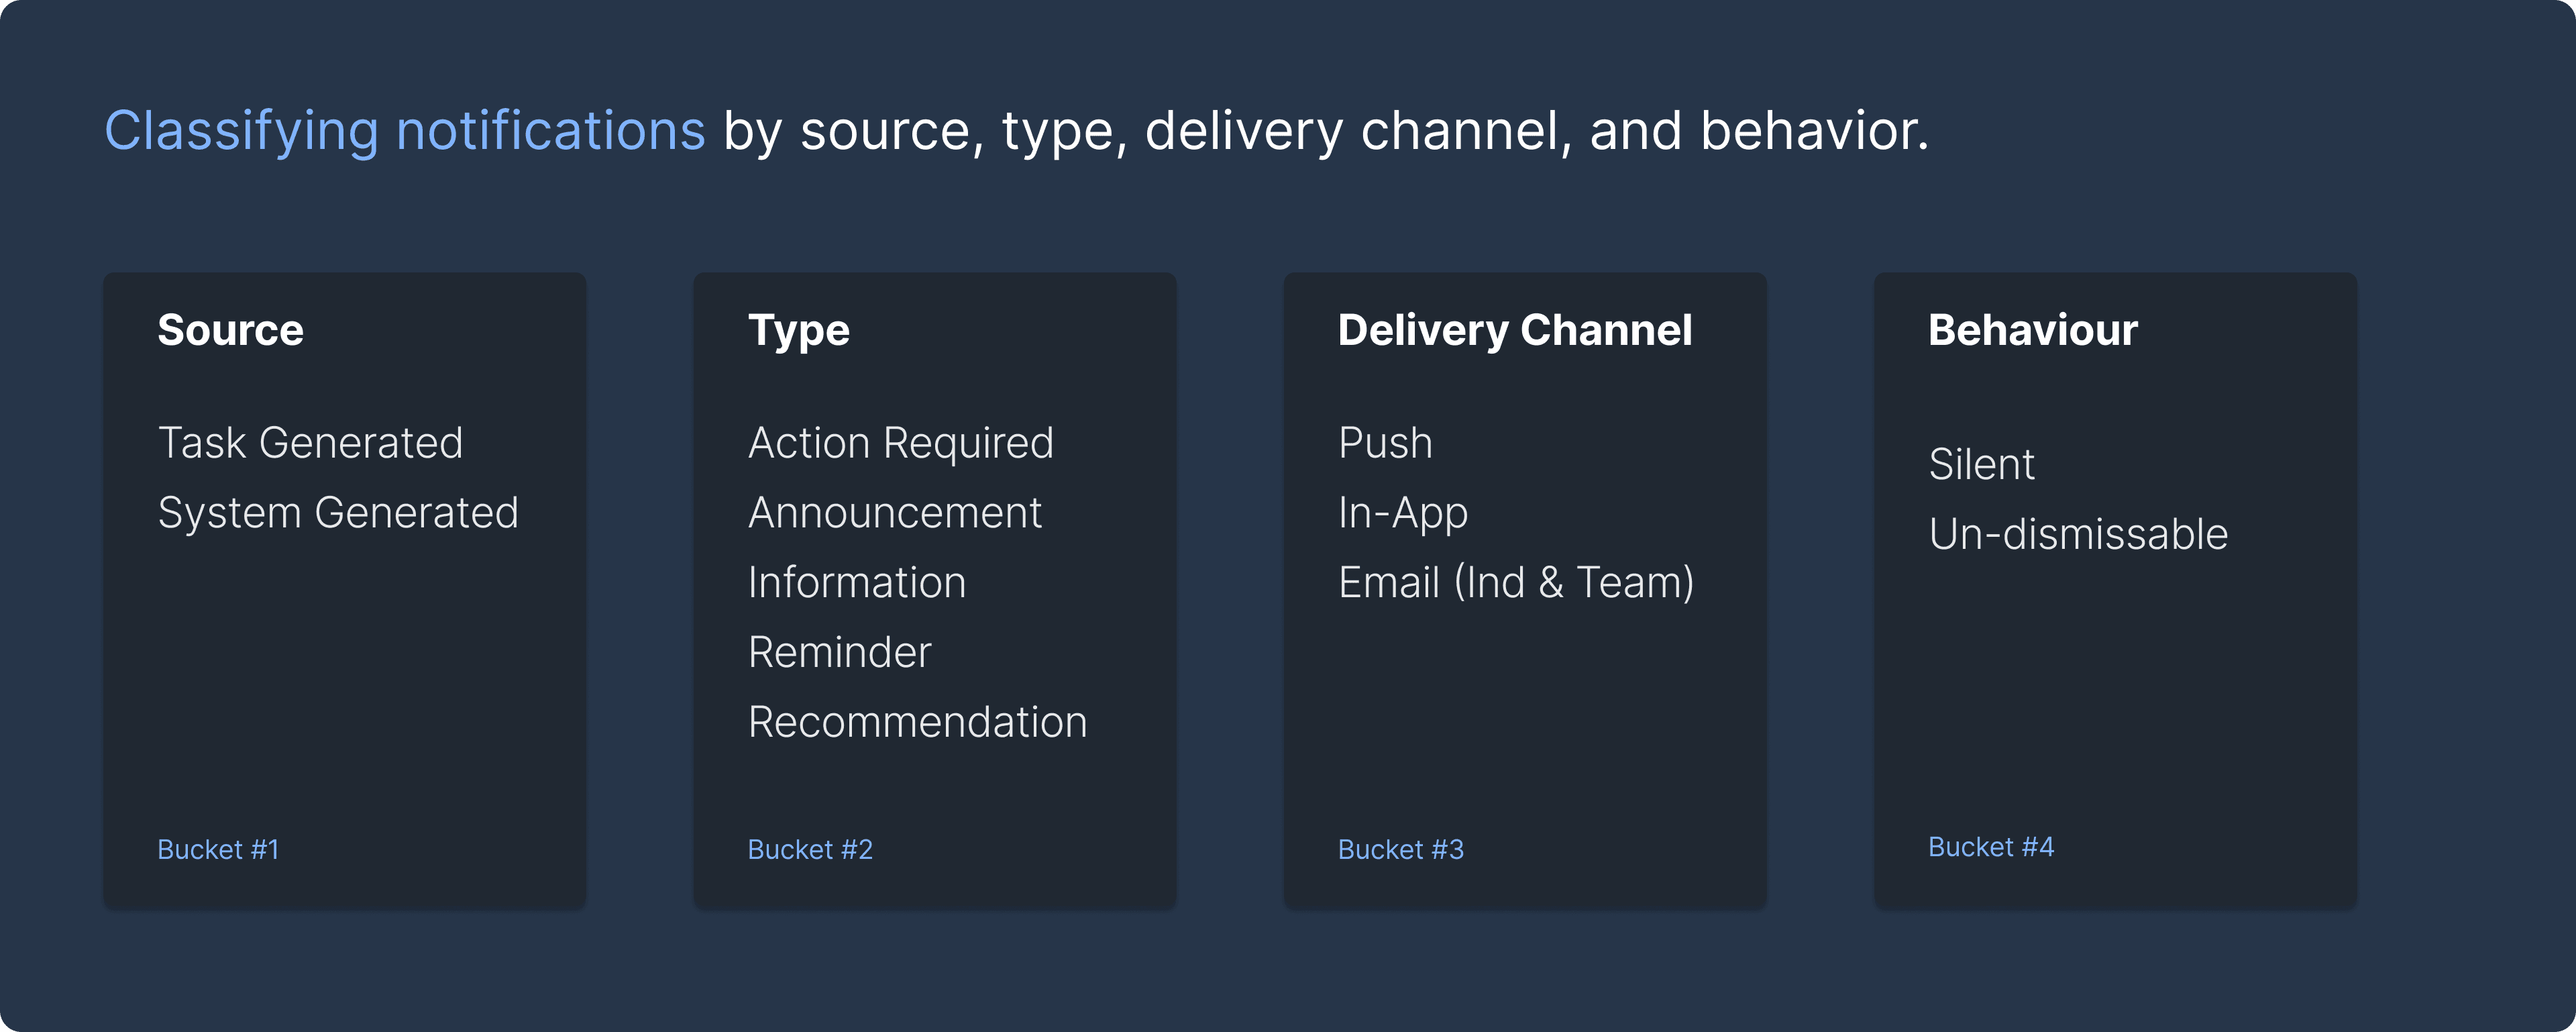The height and width of the screenshot is (1032, 2576).
Task: Click 'Reminder' in the Type card
Action: click(x=839, y=652)
